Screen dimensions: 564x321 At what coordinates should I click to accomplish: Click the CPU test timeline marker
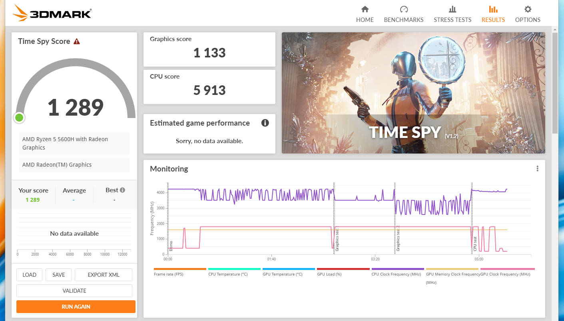[x=475, y=244]
